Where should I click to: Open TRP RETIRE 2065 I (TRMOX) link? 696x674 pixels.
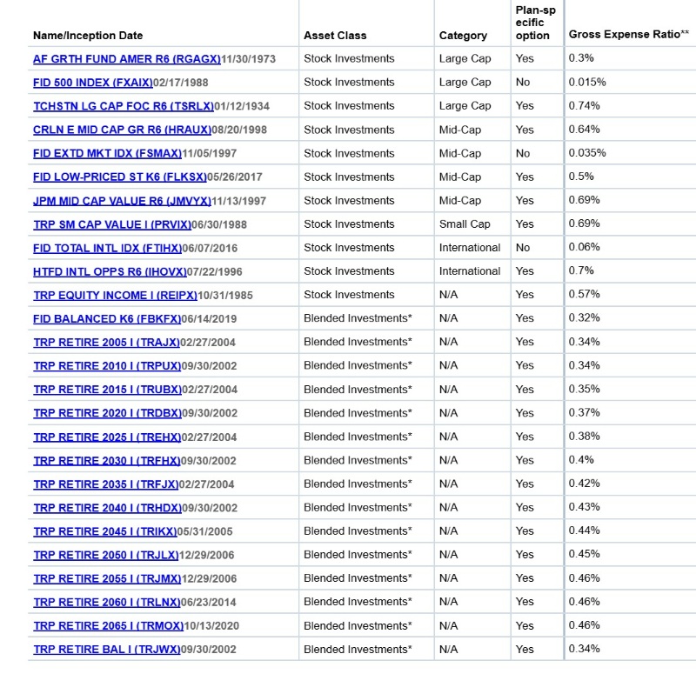tap(108, 625)
